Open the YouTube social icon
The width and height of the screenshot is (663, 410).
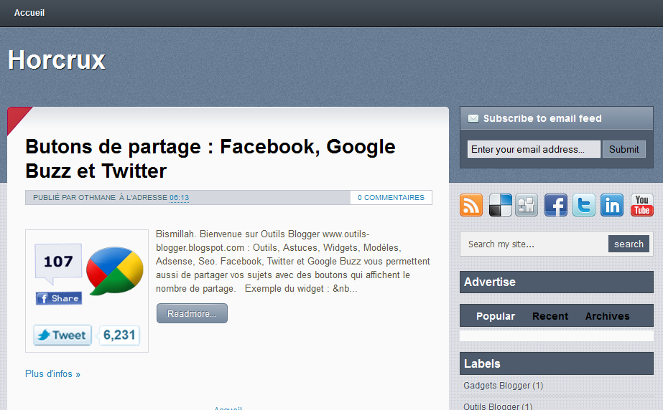point(642,205)
